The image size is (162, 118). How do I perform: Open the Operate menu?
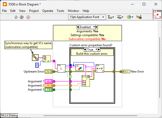48,11
